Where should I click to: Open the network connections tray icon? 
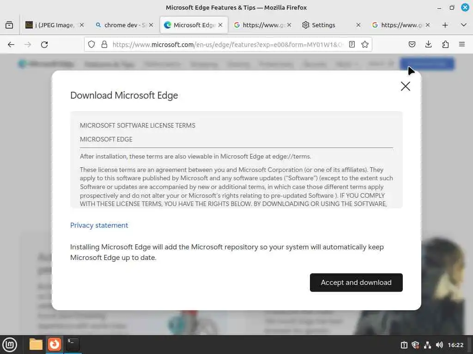coord(427,345)
